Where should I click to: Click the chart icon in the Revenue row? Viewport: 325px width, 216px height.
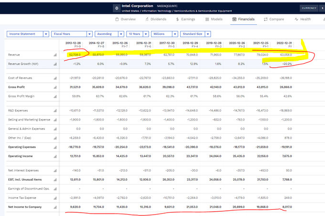tap(55, 55)
